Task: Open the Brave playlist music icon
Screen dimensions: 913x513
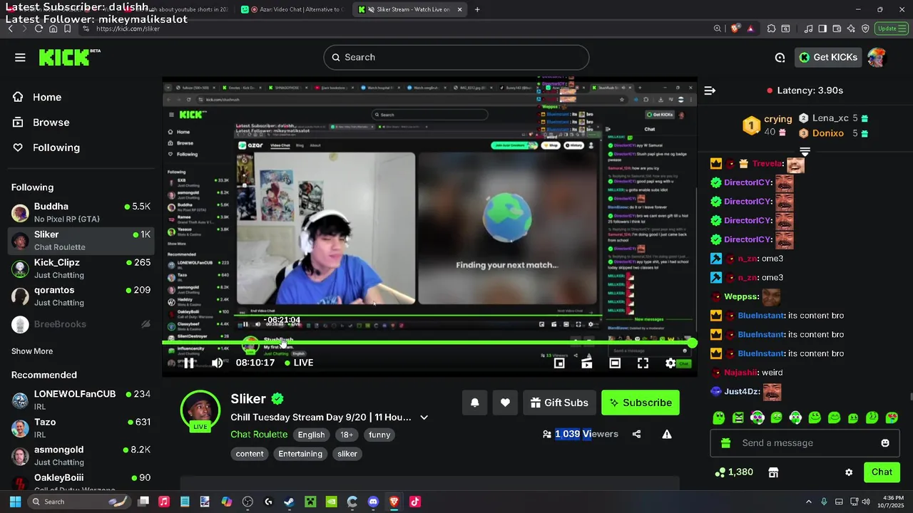Action: [808, 28]
